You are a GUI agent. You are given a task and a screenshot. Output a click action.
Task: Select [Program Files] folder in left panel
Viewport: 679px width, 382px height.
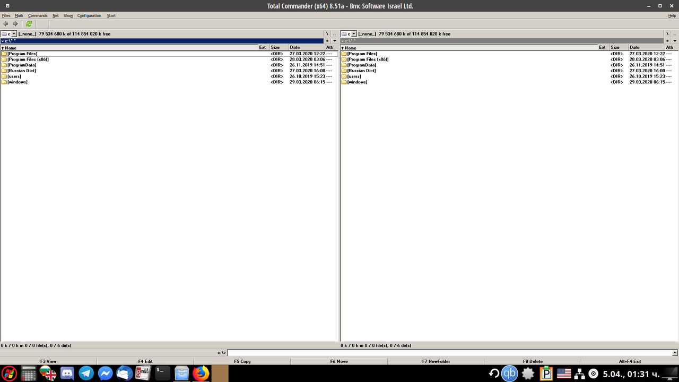point(169,54)
